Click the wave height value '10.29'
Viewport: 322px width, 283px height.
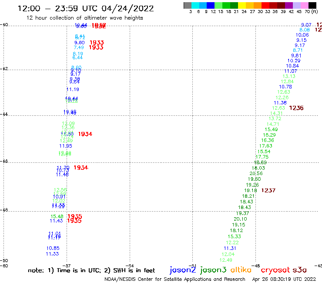tap(294, 61)
